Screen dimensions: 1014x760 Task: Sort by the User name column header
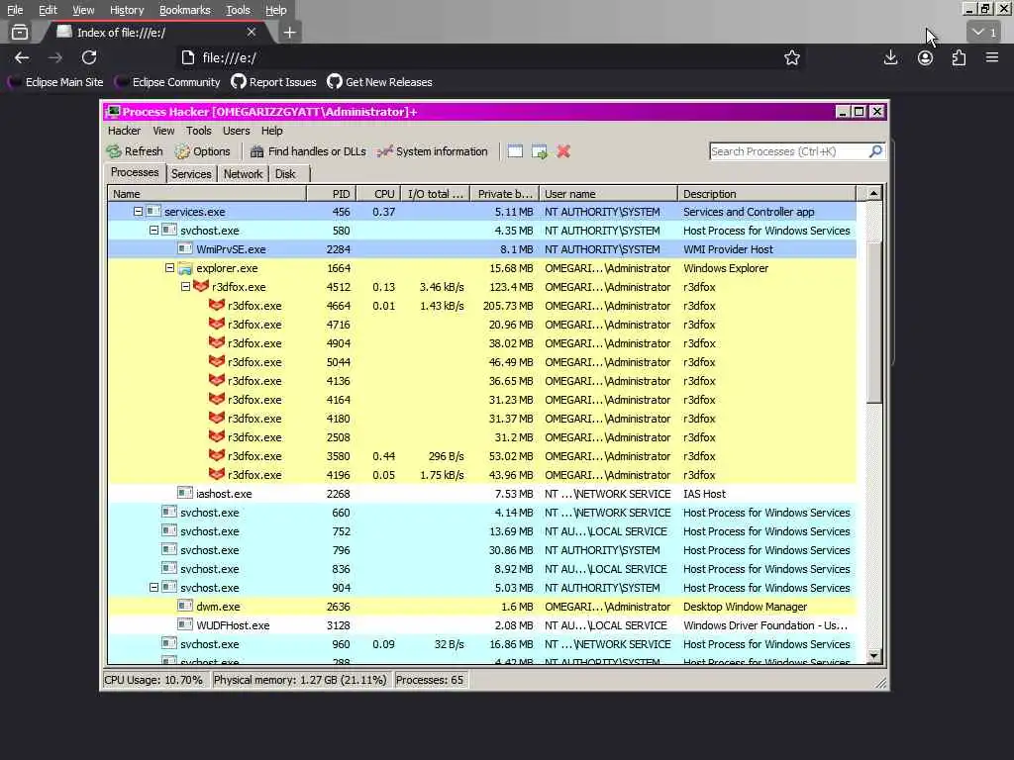609,194
